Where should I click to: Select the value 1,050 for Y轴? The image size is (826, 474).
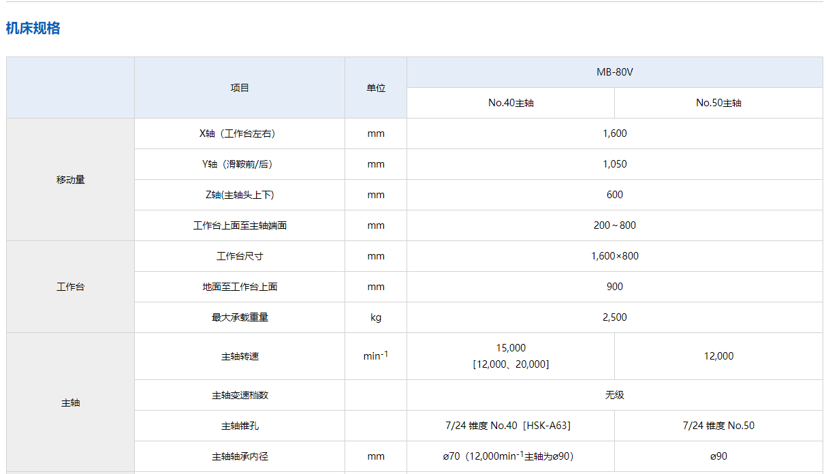pos(615,164)
